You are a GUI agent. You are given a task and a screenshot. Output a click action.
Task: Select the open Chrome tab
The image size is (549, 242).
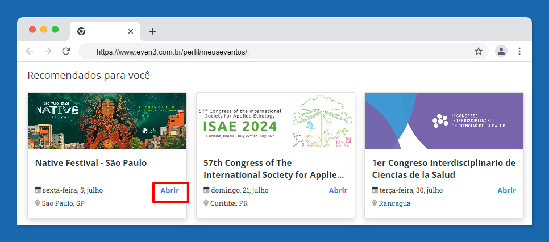coord(105,31)
